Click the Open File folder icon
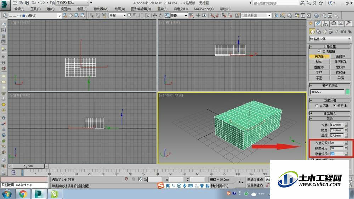The height and width of the screenshot is (199, 354). pos(21,3)
